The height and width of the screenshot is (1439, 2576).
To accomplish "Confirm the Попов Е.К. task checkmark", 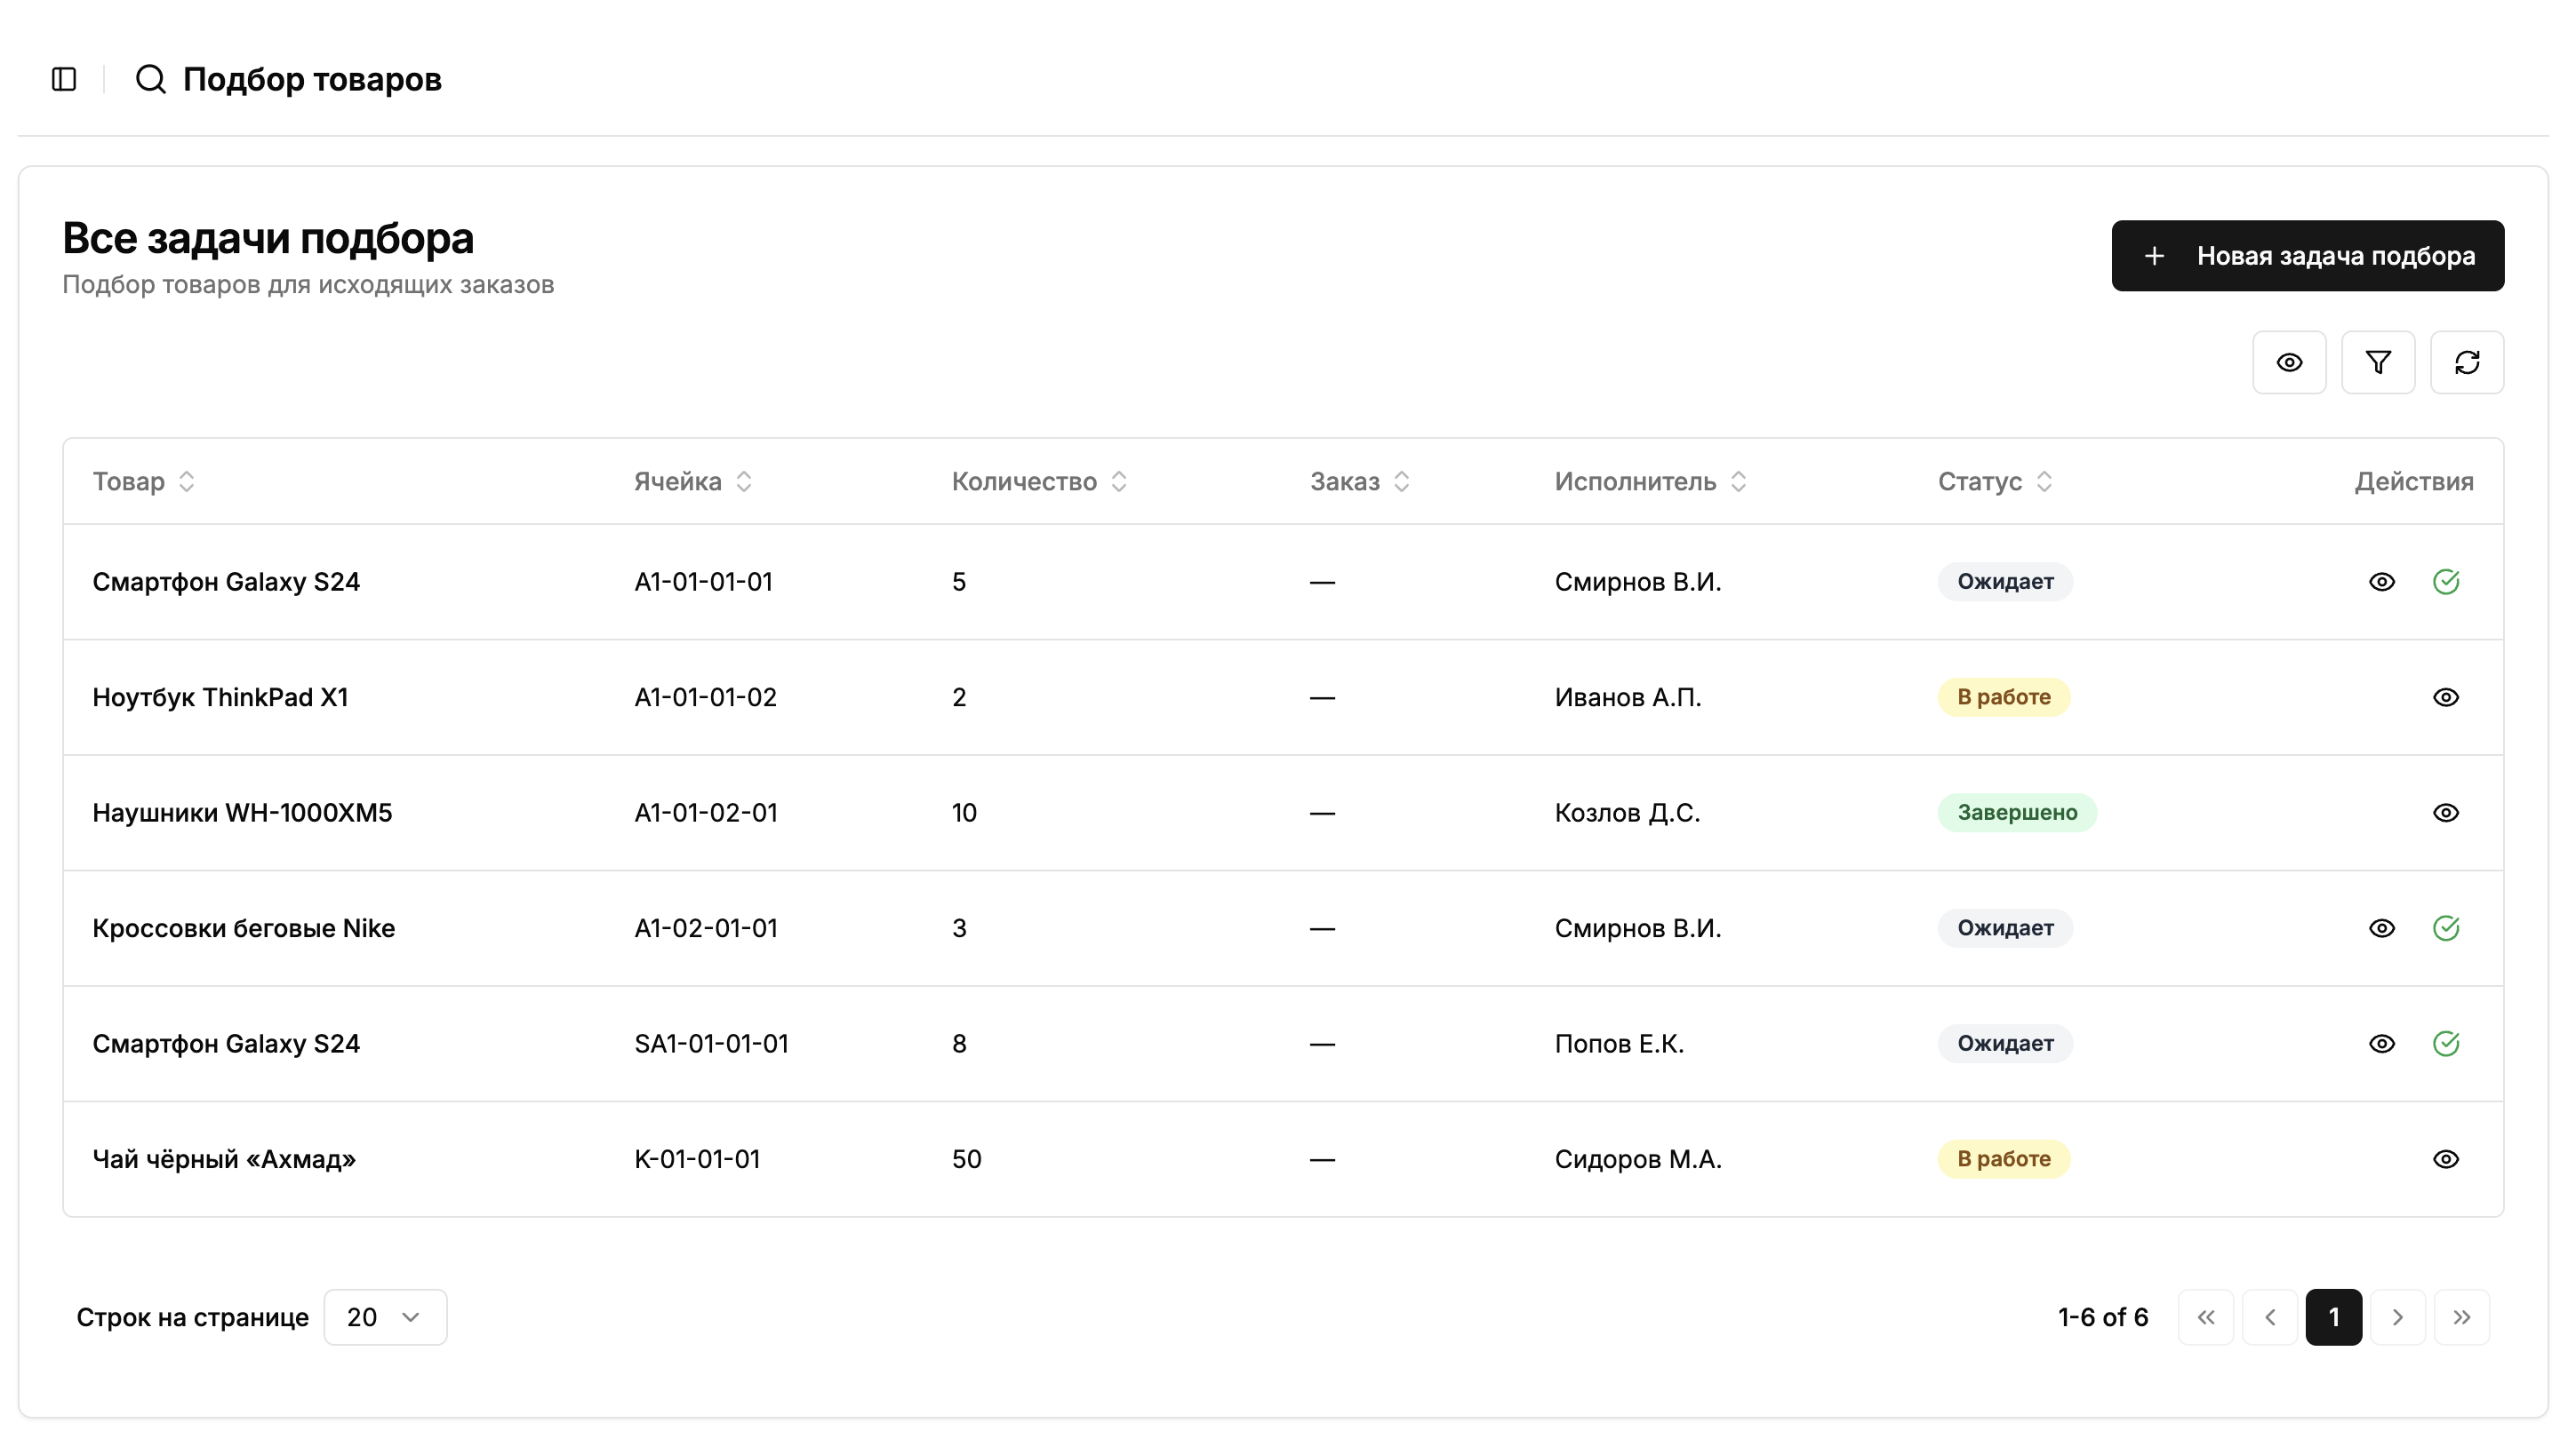I will pos(2445,1043).
